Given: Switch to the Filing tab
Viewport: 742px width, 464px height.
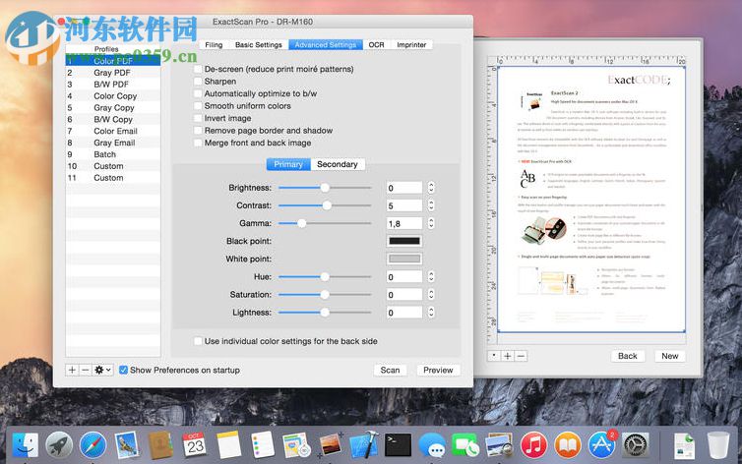Looking at the screenshot, I should (x=214, y=44).
